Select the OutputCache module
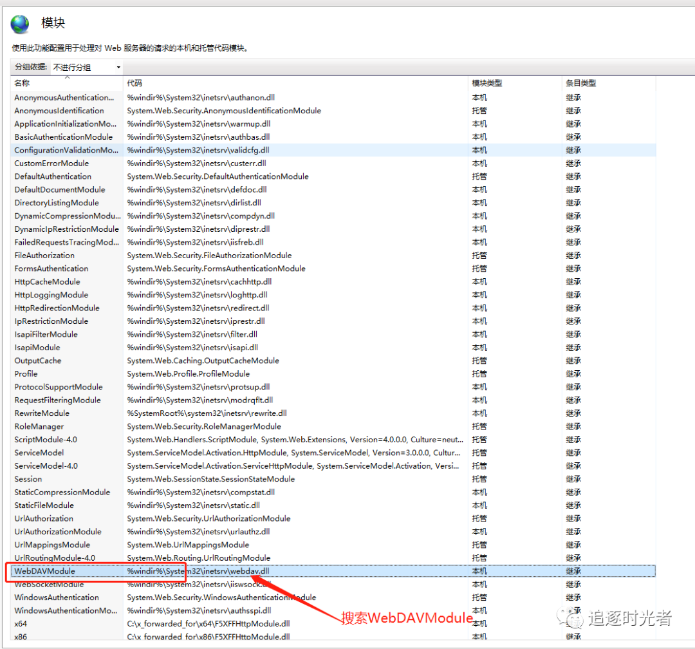The width and height of the screenshot is (695, 649). point(38,361)
